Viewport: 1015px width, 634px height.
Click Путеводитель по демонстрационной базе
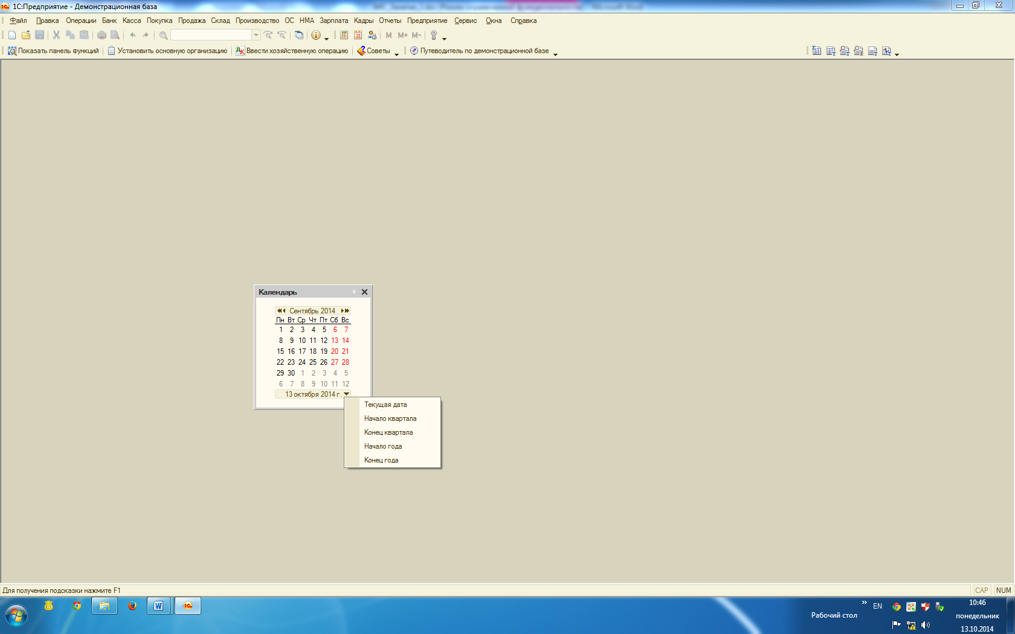(x=480, y=51)
